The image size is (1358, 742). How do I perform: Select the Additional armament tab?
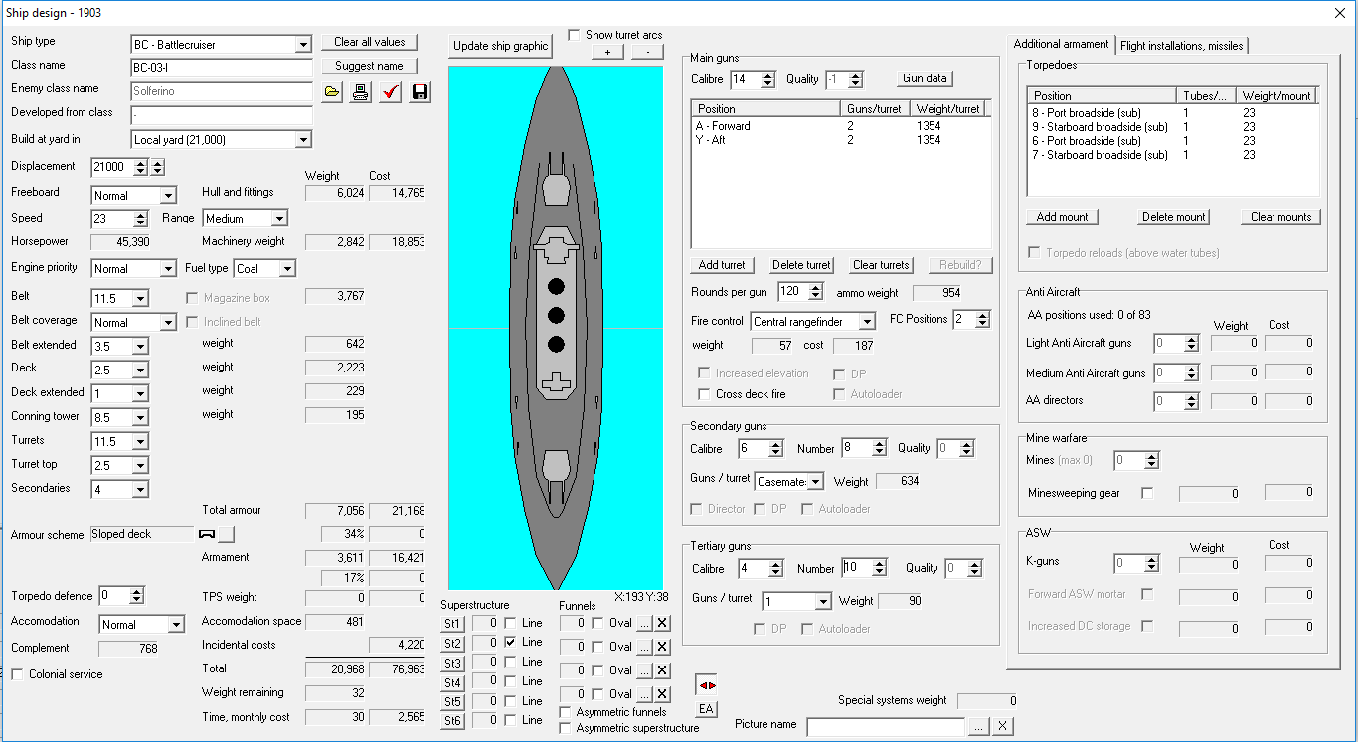[1061, 44]
